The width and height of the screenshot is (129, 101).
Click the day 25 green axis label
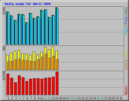click(98, 98)
